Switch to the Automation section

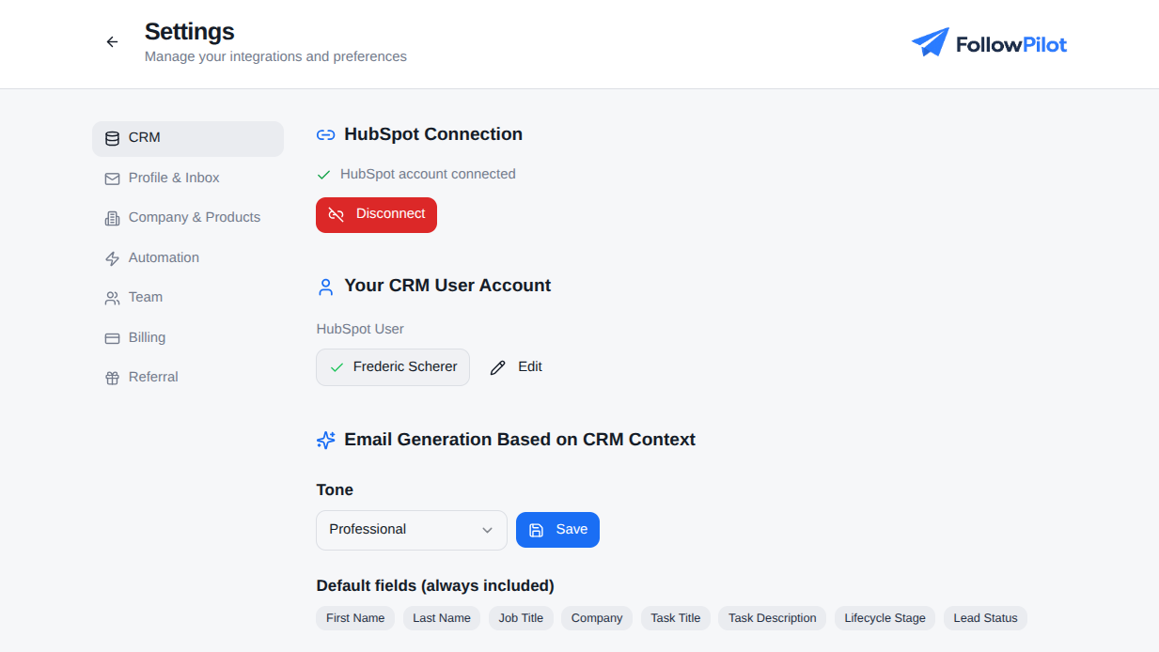(x=188, y=258)
